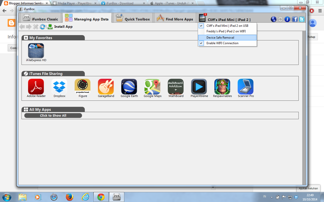Open the blue info icon

(287, 19)
